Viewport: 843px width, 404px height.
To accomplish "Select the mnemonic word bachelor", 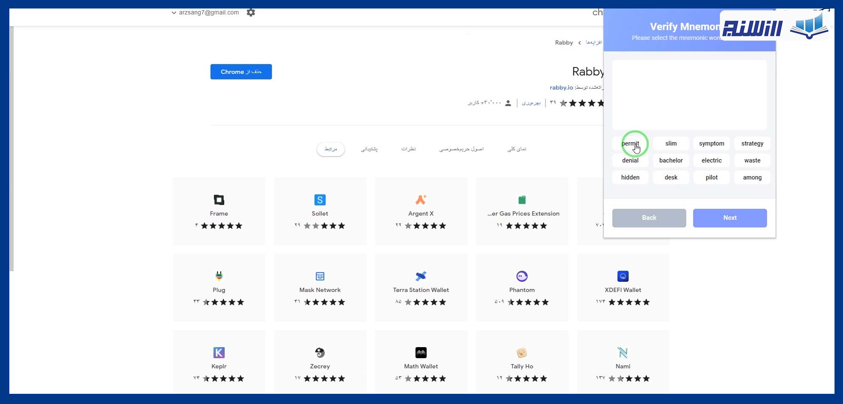I will (x=671, y=160).
